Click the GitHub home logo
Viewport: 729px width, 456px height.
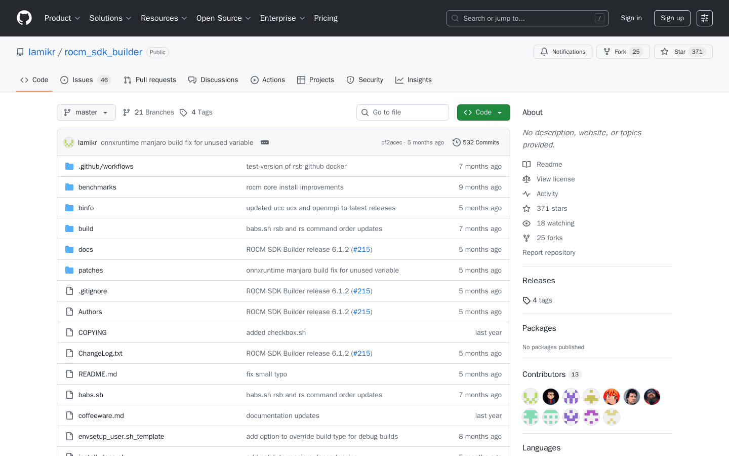point(24,18)
